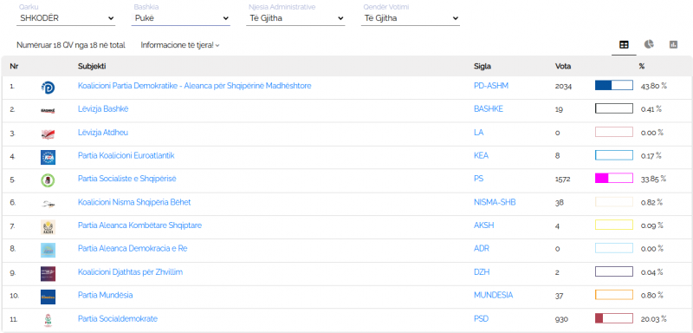Switch to the table view icon
Viewport: 693px width, 333px height.
pyautogui.click(x=624, y=45)
